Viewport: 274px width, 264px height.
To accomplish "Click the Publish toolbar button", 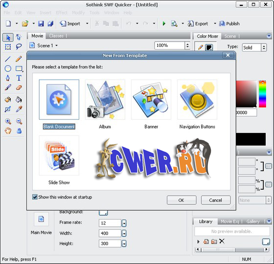I will coord(229,23).
